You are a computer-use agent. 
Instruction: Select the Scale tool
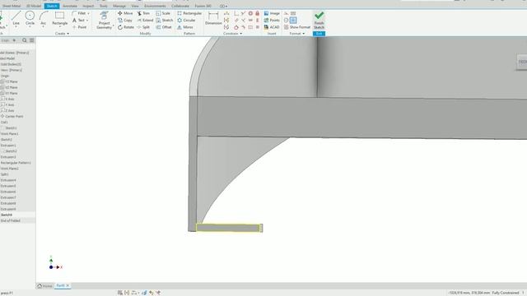pos(163,13)
